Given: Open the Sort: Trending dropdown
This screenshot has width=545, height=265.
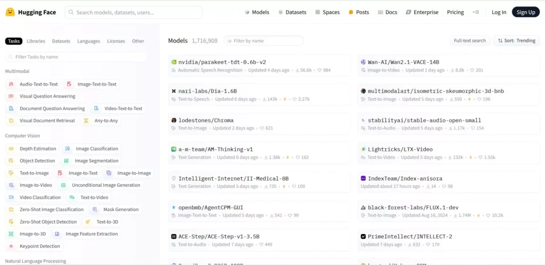Looking at the screenshot, I should click(x=516, y=40).
